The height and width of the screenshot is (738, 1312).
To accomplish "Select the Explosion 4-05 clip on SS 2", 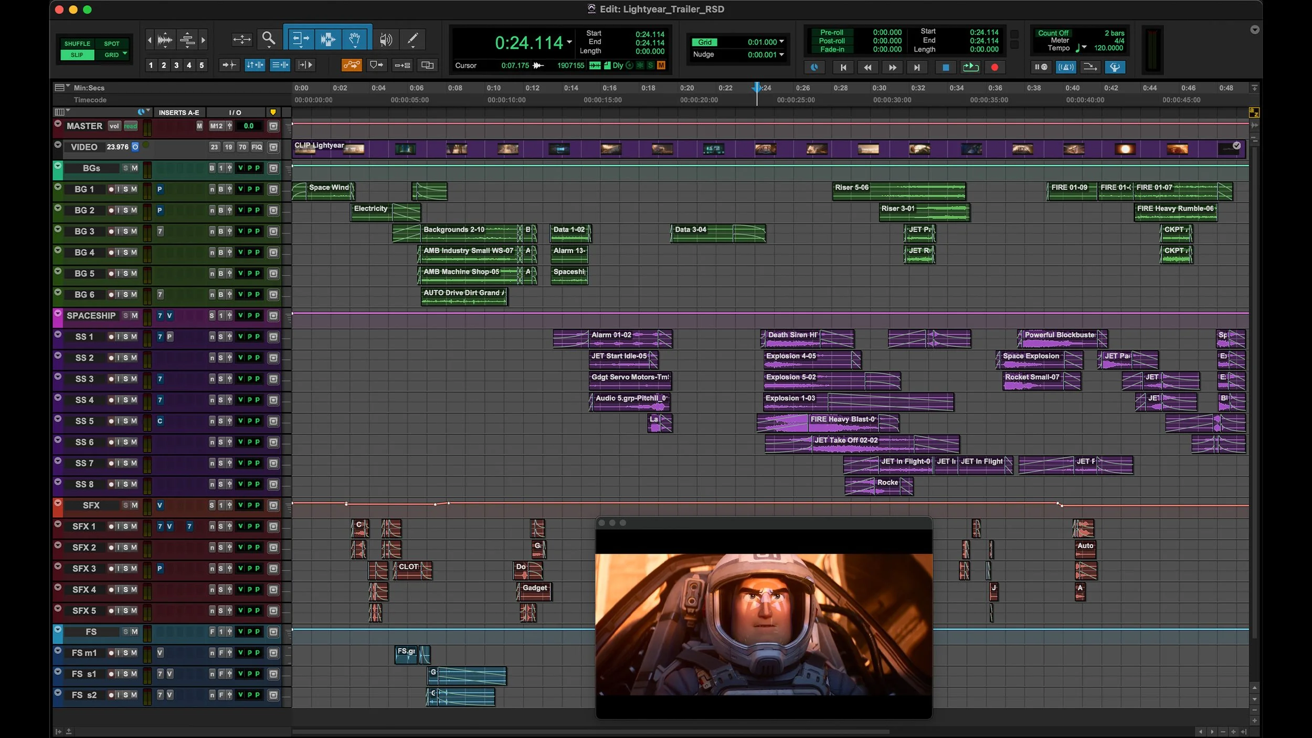I will [x=812, y=360].
